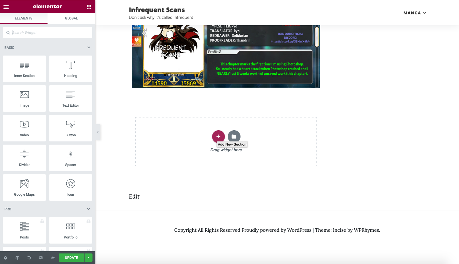Expand the MANGA navigation dropdown

coord(415,13)
